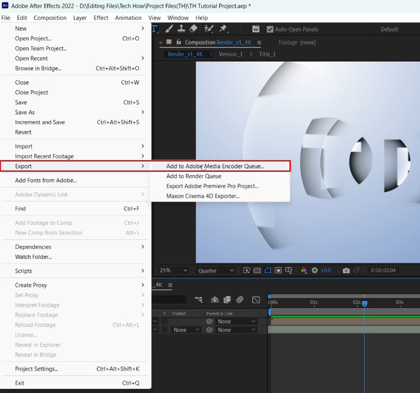
Task: Select Increment and Save
Action: point(76,122)
